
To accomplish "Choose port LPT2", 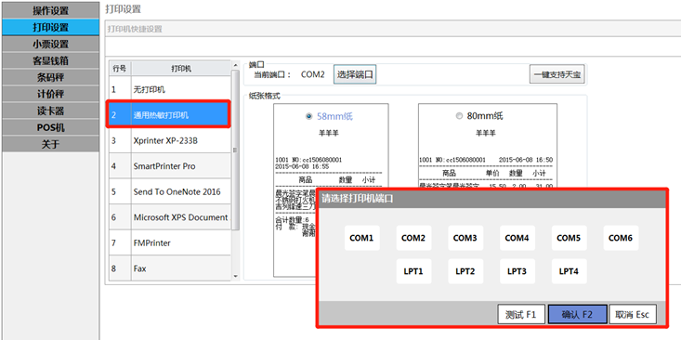I will pyautogui.click(x=465, y=271).
